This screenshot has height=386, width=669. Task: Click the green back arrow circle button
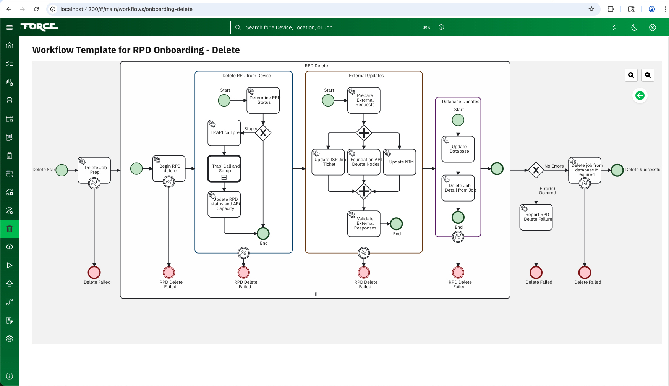point(640,95)
